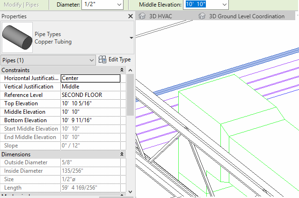
Task: Click the Edit Type icon
Action: (102, 59)
